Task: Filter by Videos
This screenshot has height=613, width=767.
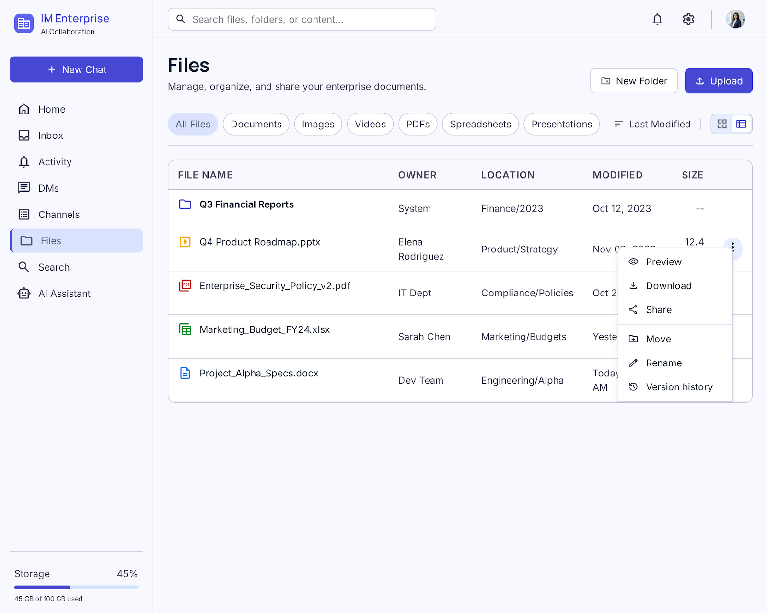Action: point(370,124)
